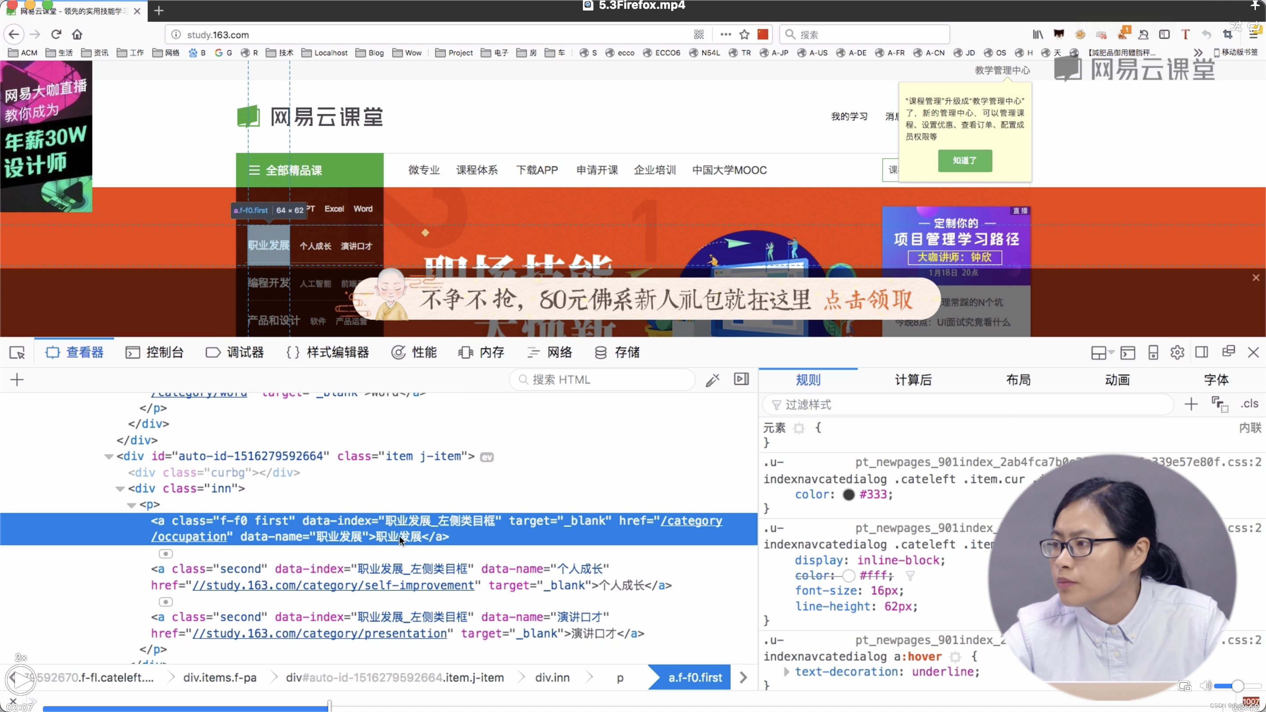
Task: Toggle the .cls class panel
Action: (1249, 403)
